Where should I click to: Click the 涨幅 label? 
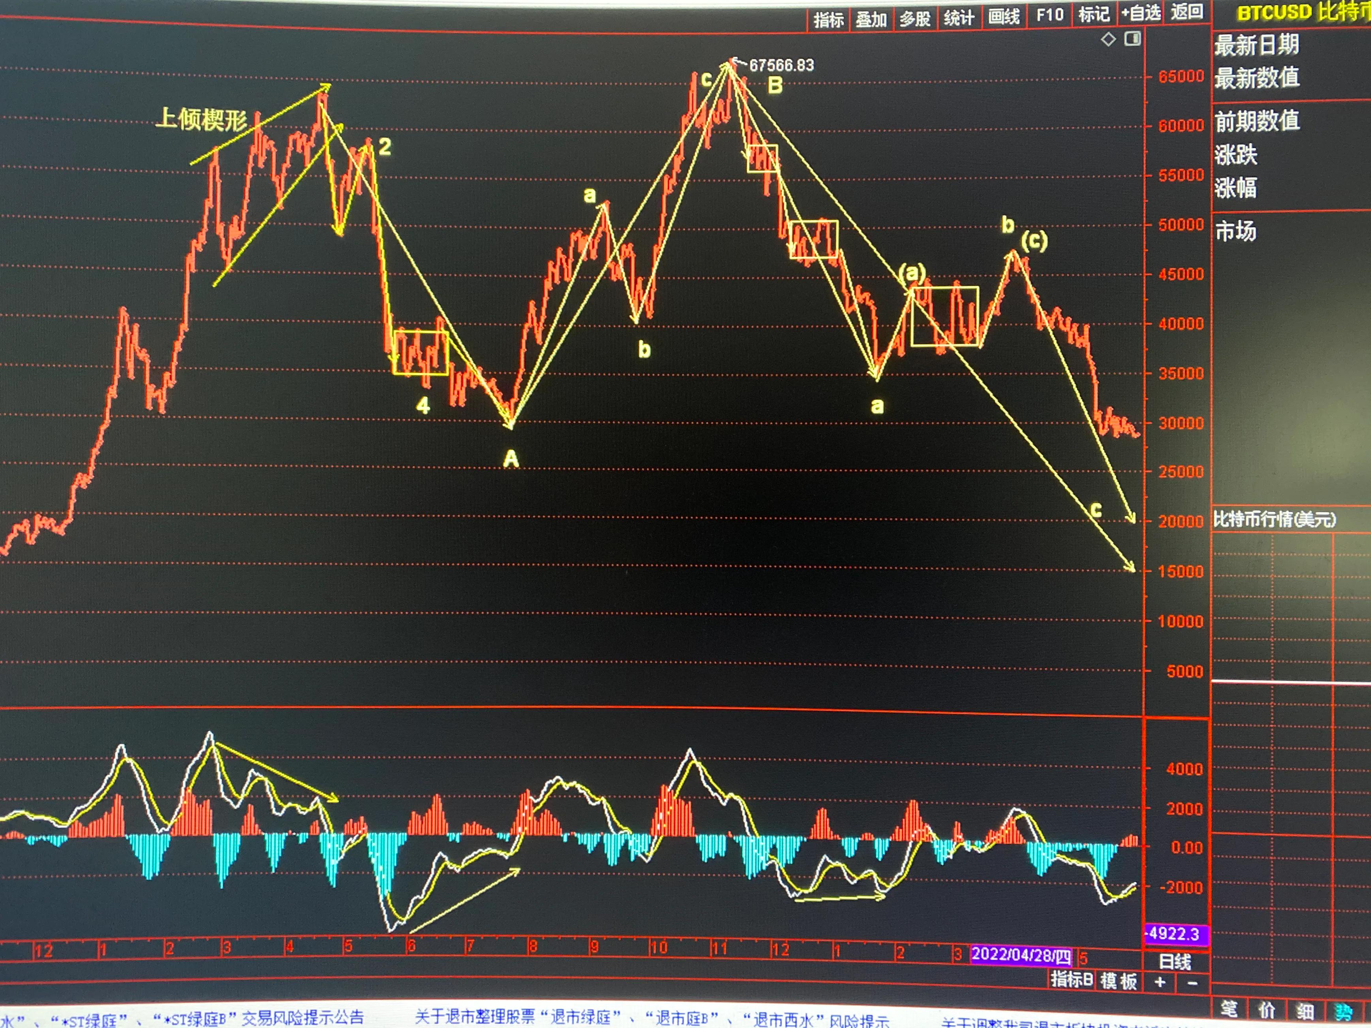coord(1236,188)
